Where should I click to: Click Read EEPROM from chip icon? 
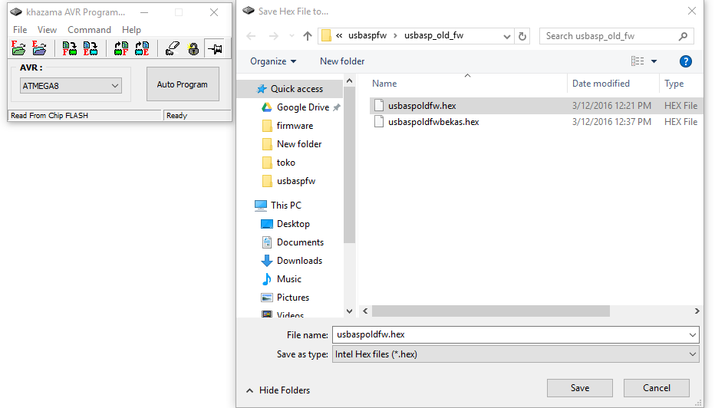pyautogui.click(x=142, y=48)
